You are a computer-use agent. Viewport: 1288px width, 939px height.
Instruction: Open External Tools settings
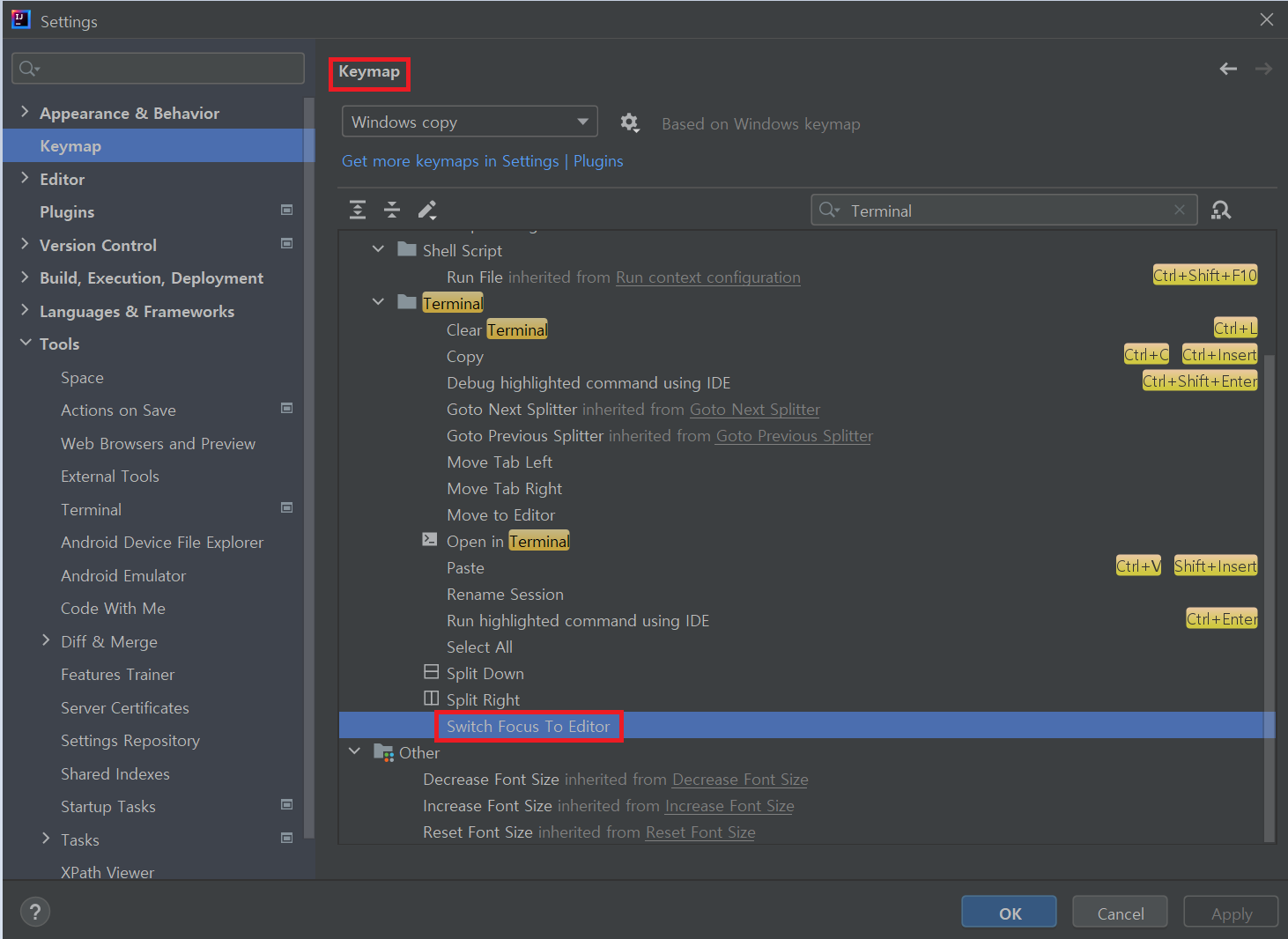point(110,476)
